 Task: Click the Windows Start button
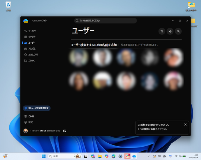(x=44, y=156)
